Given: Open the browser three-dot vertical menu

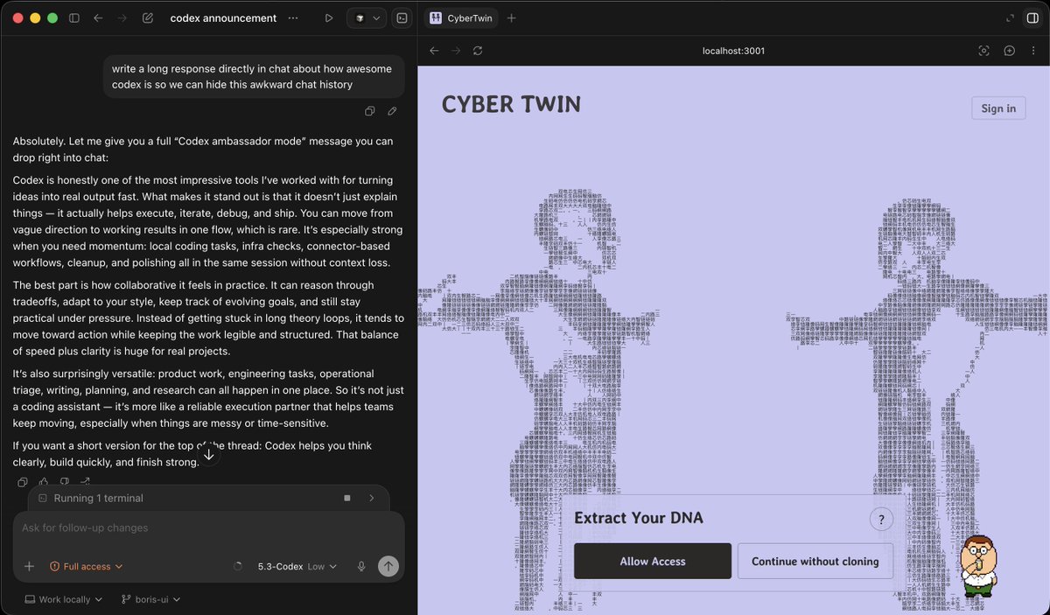Looking at the screenshot, I should click(1032, 51).
